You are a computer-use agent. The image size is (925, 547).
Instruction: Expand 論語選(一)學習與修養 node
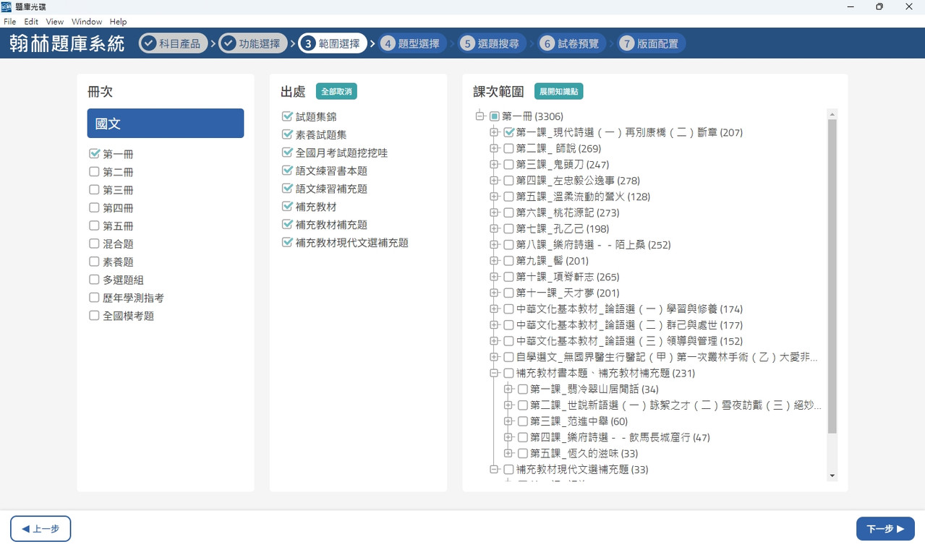click(x=494, y=309)
